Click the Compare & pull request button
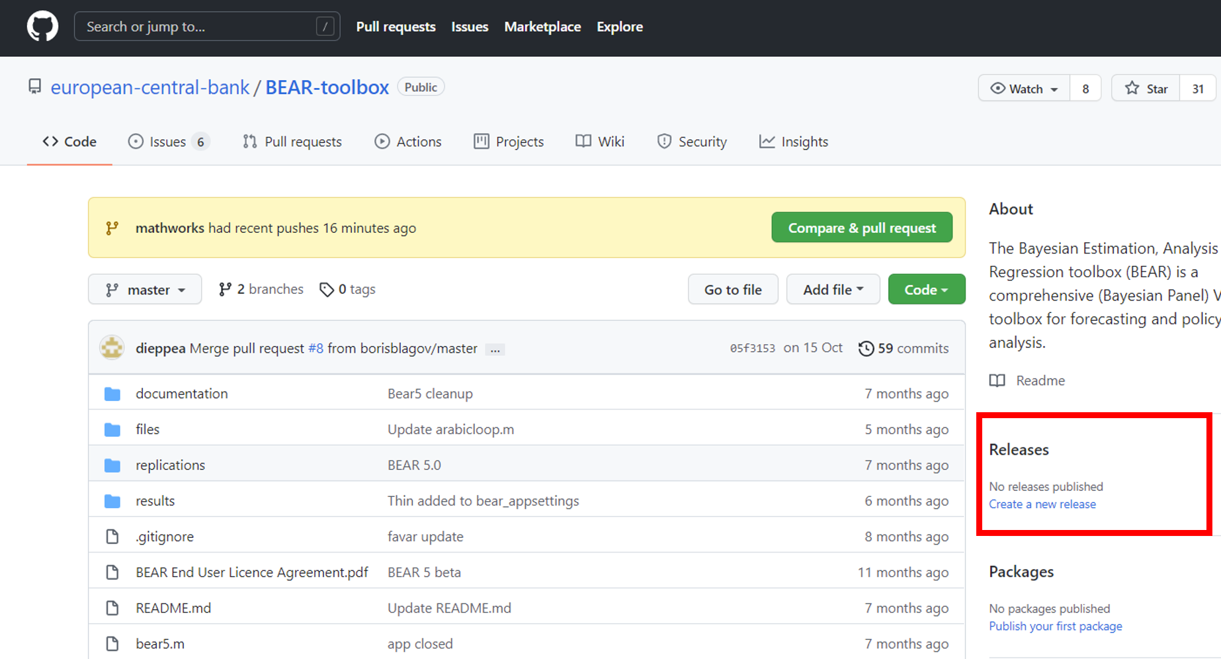1221x659 pixels. 862,228
